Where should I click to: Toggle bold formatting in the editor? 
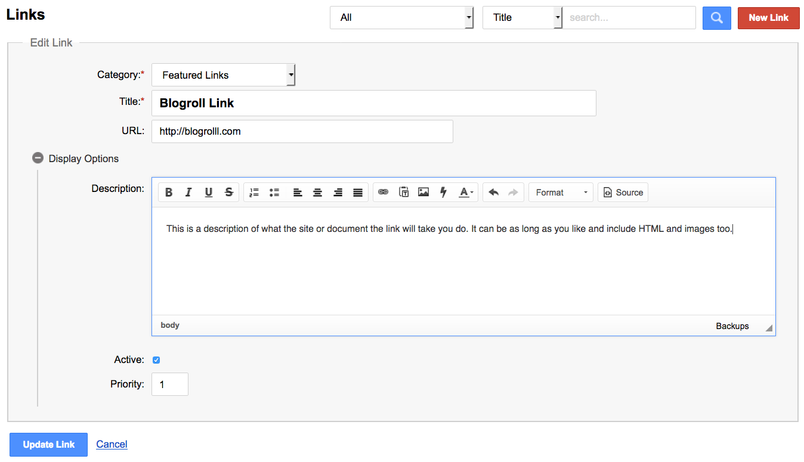(169, 193)
